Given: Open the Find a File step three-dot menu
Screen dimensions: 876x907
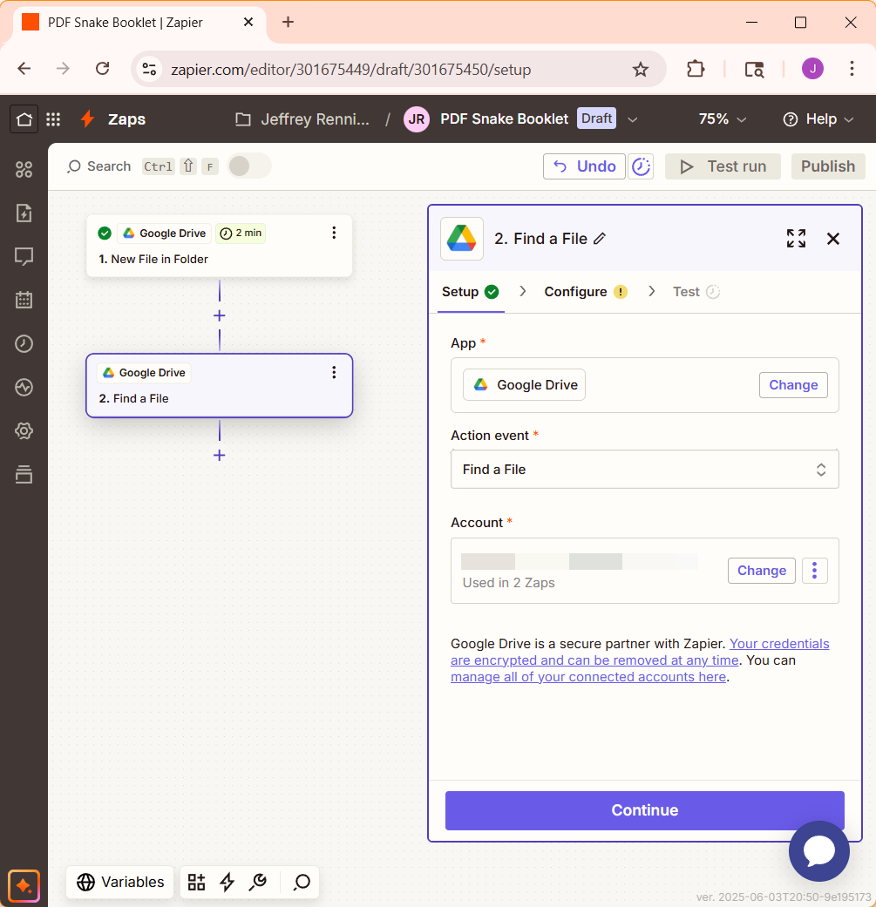Looking at the screenshot, I should 334,373.
